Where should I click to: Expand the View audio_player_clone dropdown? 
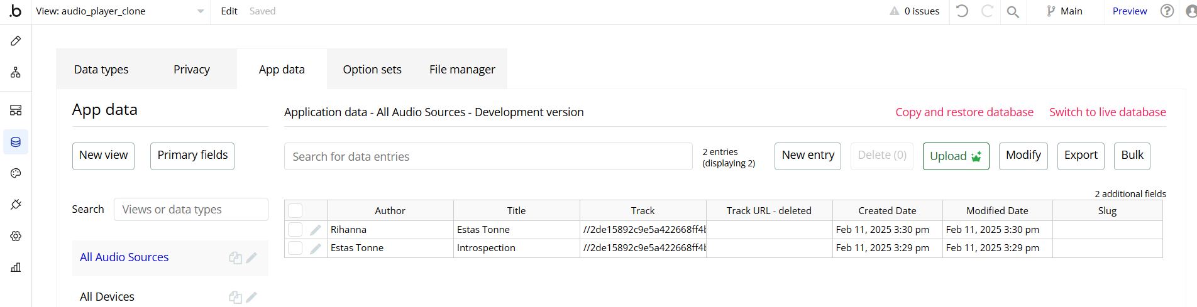200,11
